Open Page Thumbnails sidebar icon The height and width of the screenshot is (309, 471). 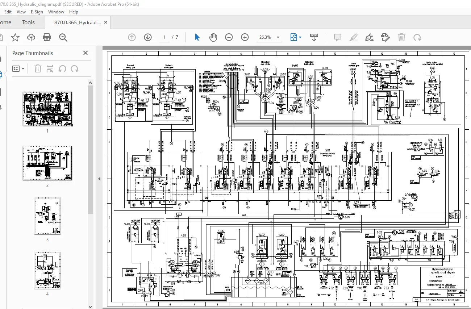pos(1,75)
